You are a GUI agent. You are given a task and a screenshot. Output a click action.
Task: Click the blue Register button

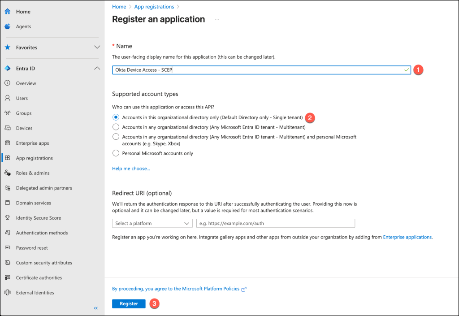pyautogui.click(x=129, y=303)
